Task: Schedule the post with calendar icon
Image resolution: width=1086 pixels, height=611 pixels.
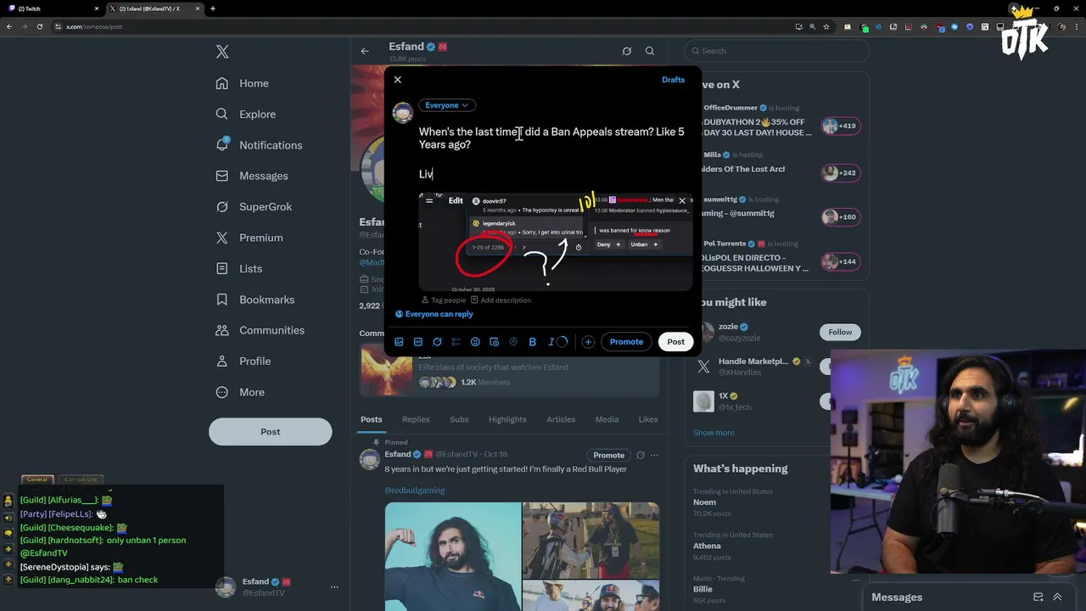Action: [x=495, y=342]
